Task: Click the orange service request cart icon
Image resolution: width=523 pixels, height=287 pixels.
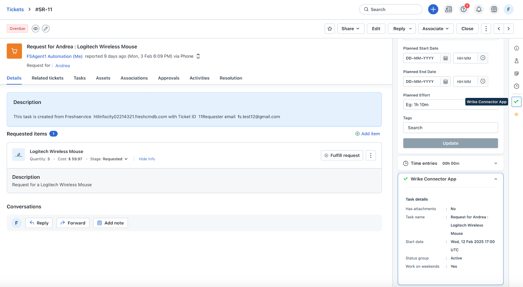Action: click(x=14, y=51)
